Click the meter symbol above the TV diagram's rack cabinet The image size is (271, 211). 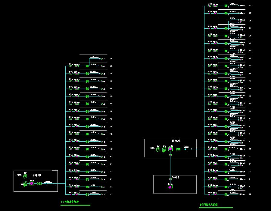click(25, 176)
